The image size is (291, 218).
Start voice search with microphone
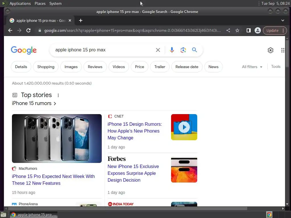(x=172, y=50)
